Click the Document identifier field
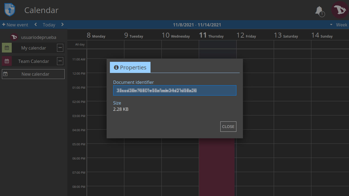349x196 pixels. 175,90
